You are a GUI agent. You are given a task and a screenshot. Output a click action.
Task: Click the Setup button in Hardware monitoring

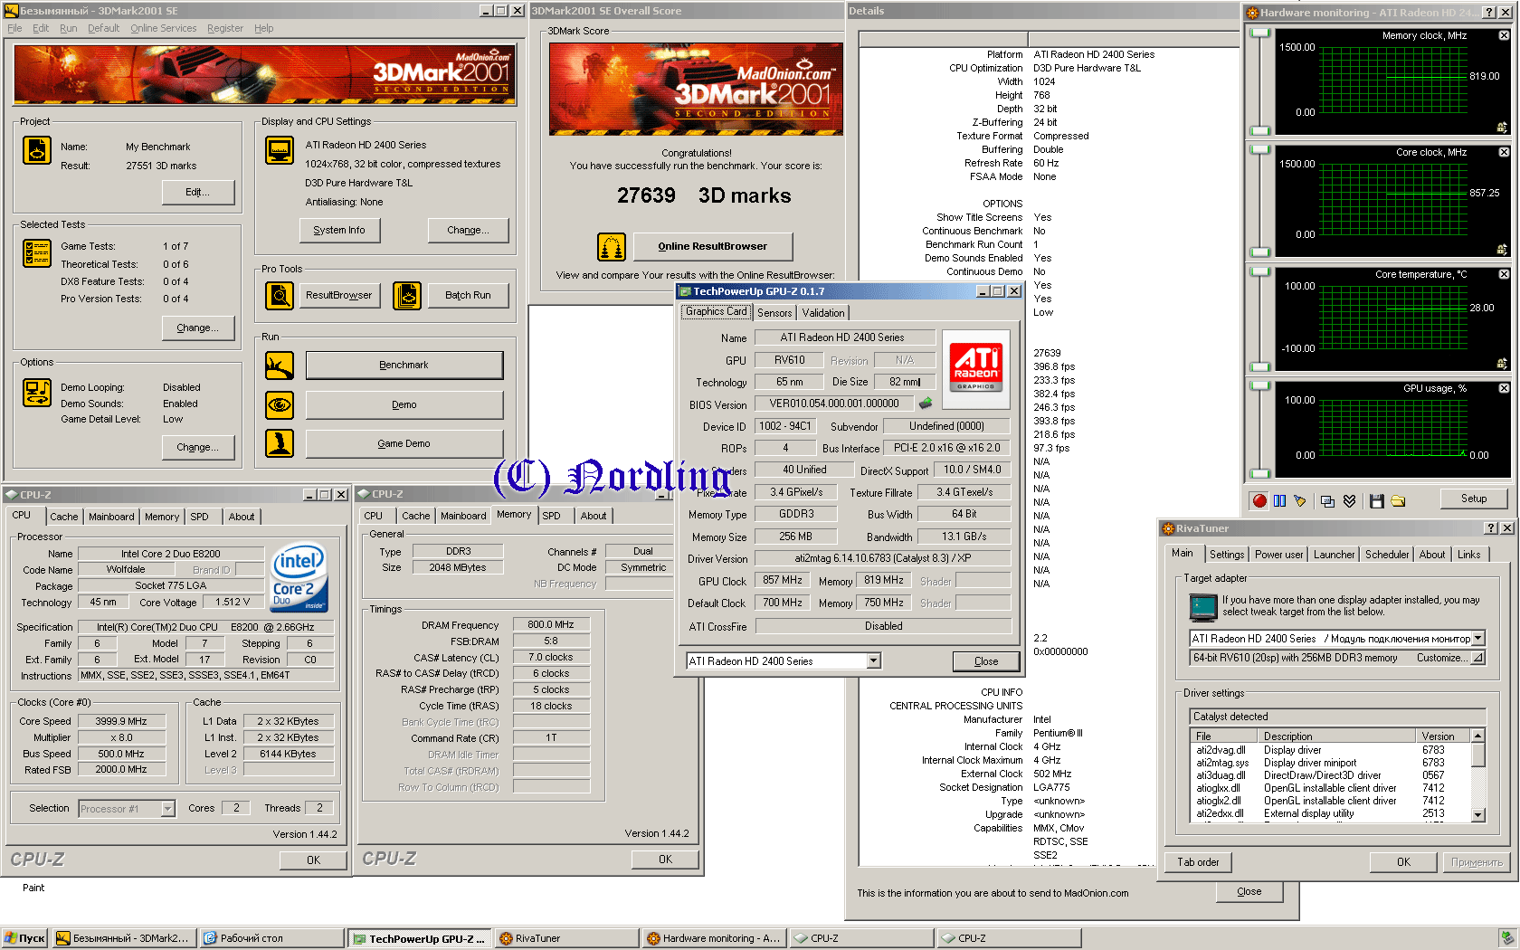click(1474, 499)
